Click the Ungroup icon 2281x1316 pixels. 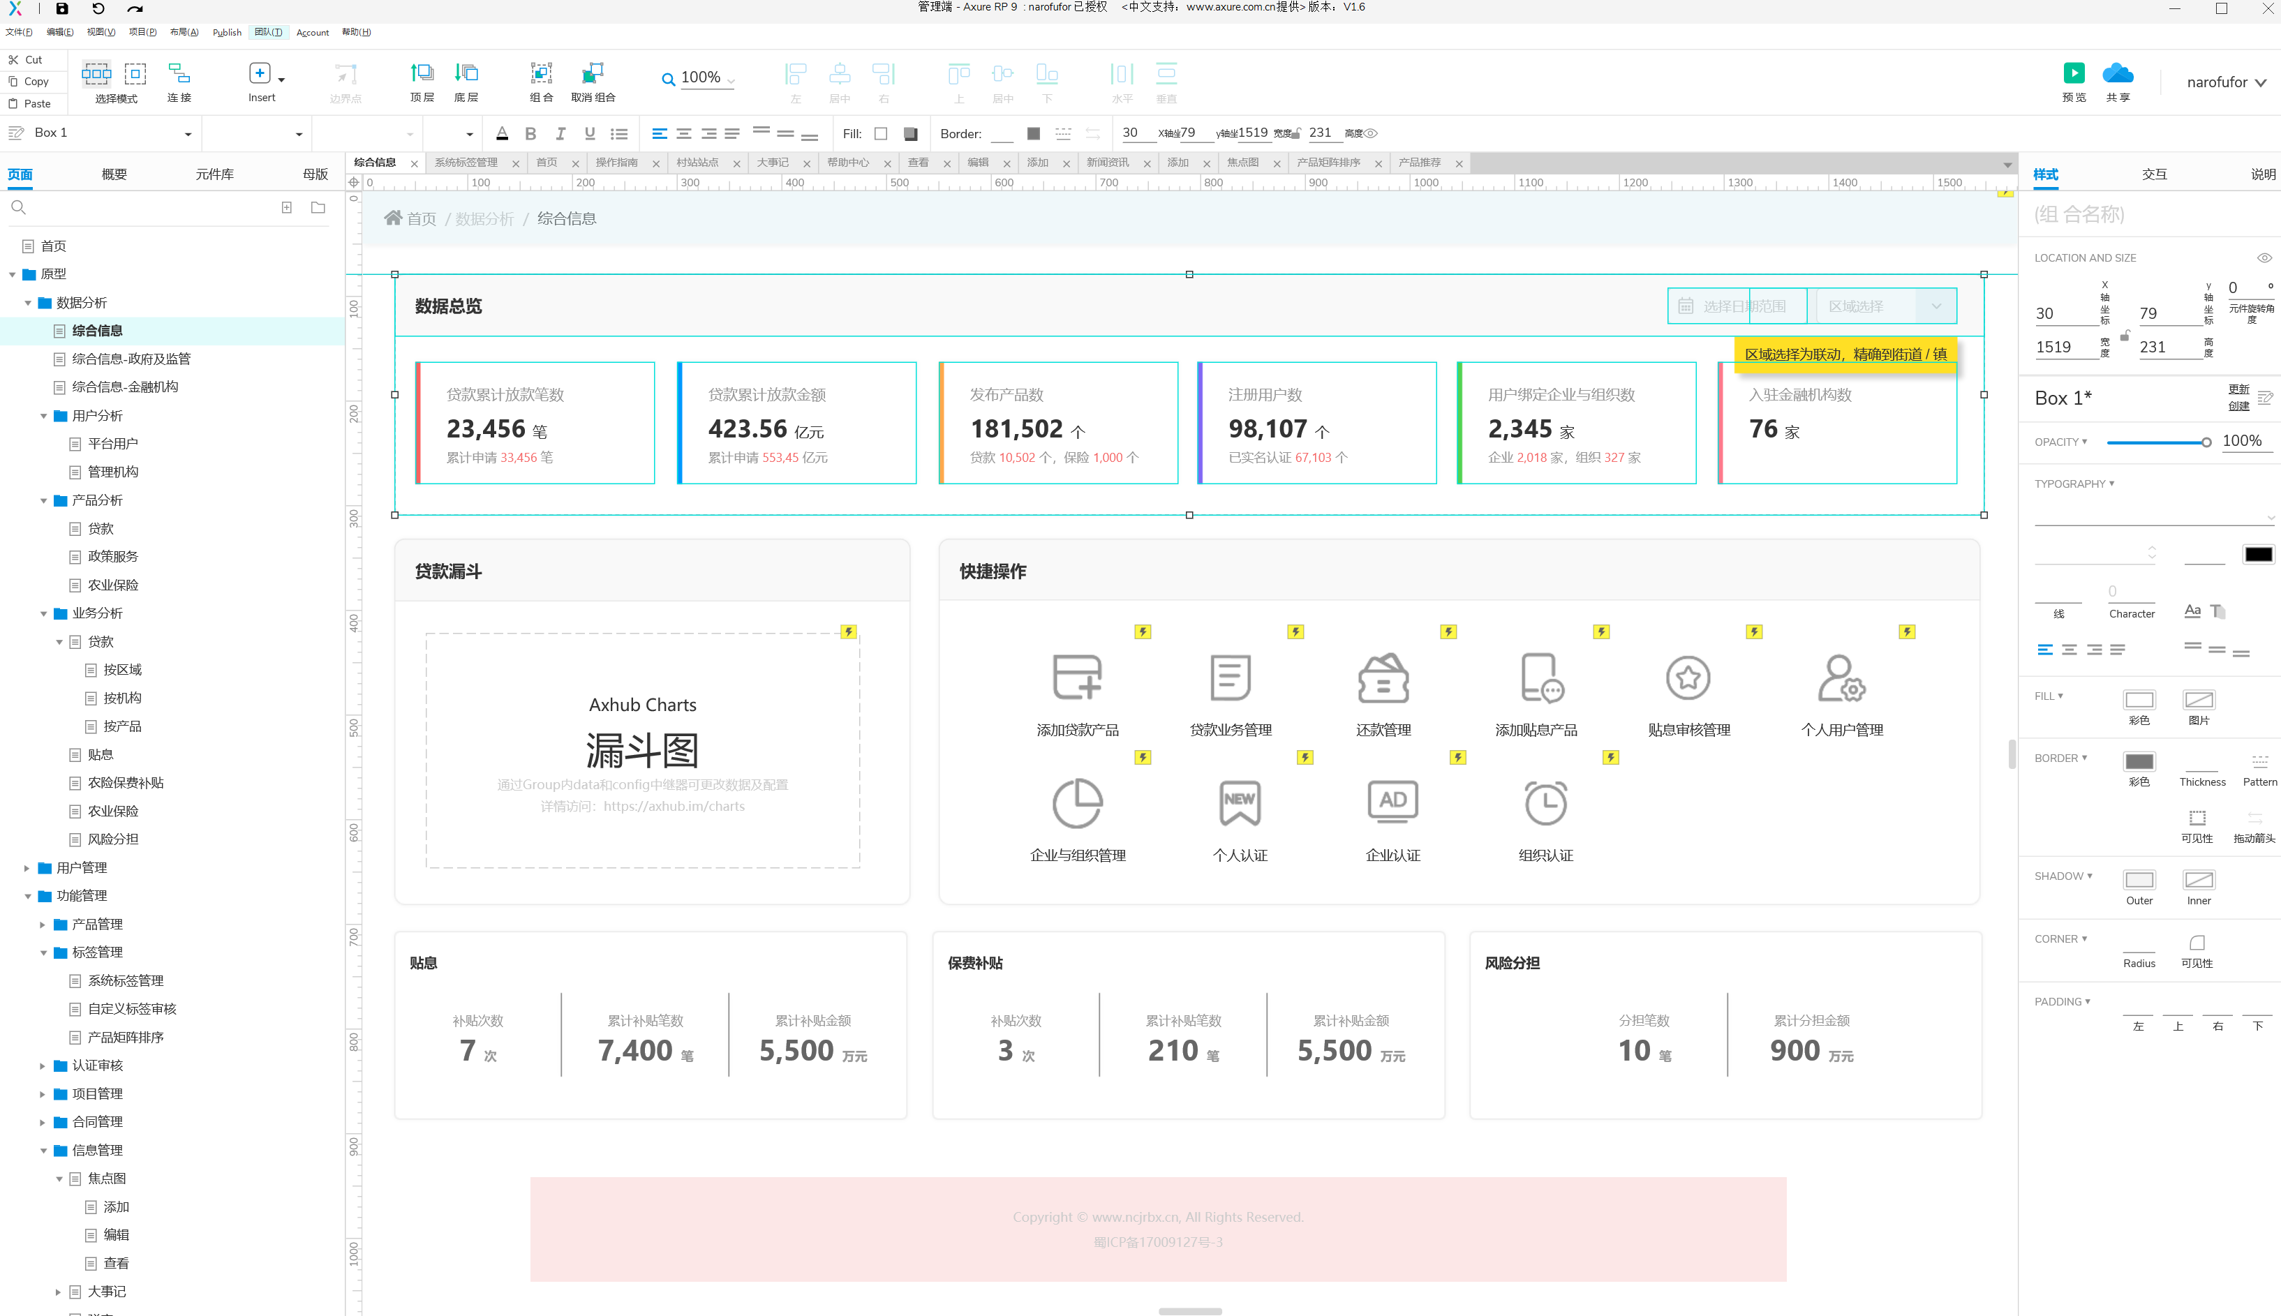592,73
